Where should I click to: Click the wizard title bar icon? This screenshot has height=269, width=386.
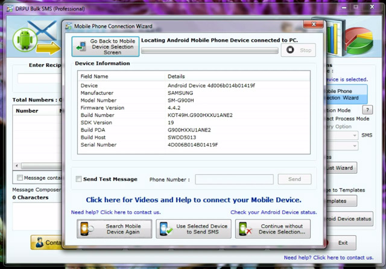(68, 26)
